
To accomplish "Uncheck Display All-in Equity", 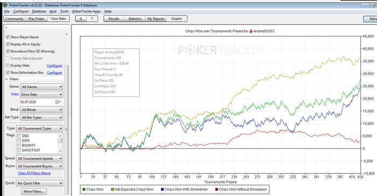I will 8,44.
